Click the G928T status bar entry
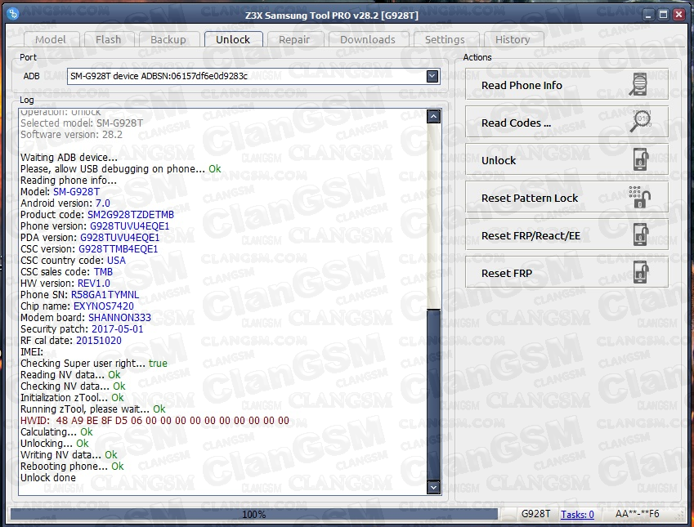 (x=536, y=514)
